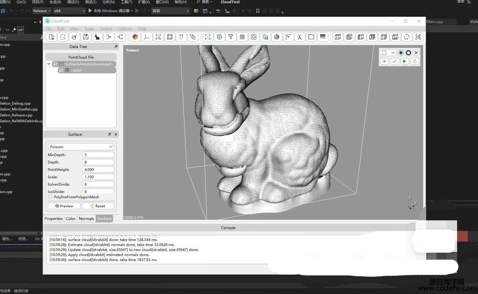Open the Edit menu in CloudTool
Screen dimensions: 478x294
tap(61, 29)
